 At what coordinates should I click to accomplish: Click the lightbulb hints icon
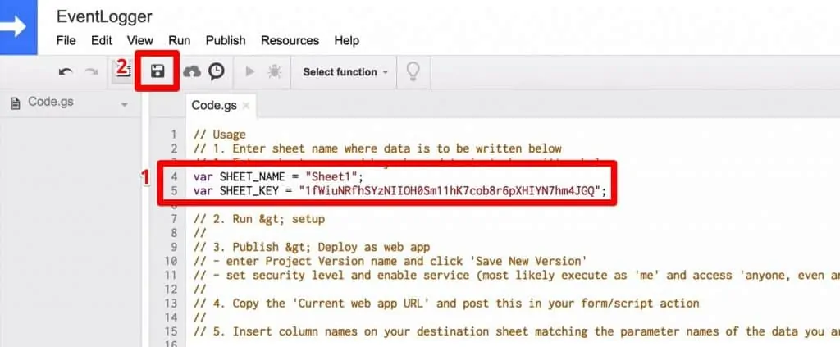click(413, 71)
